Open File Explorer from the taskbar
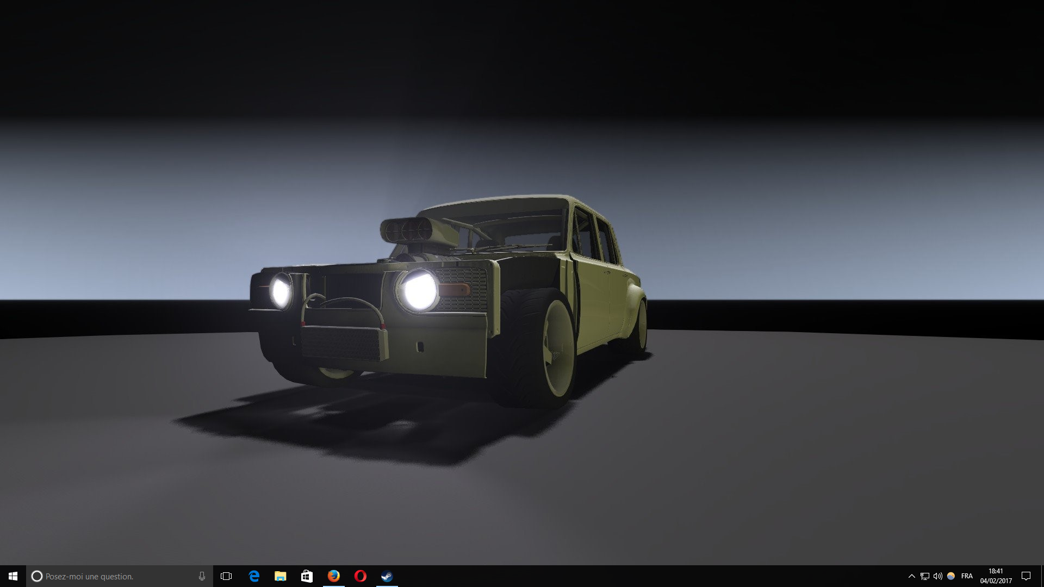The height and width of the screenshot is (587, 1044). 281,576
